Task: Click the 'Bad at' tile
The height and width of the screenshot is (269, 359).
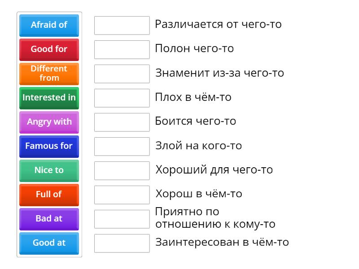Action: (48, 219)
